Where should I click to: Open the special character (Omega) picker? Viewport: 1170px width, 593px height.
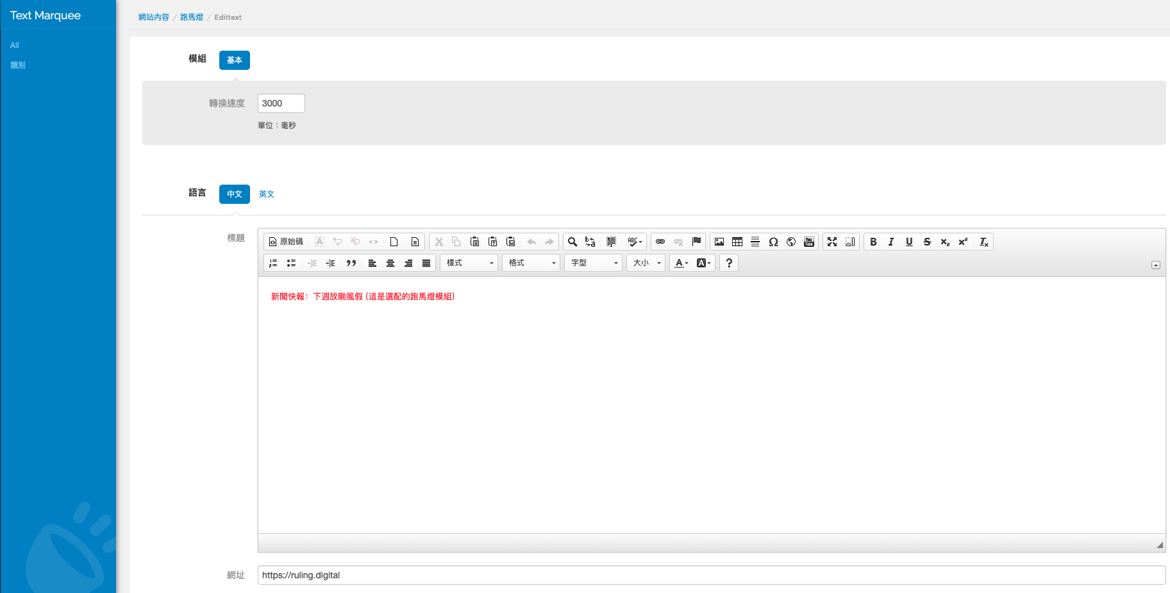[x=773, y=242]
